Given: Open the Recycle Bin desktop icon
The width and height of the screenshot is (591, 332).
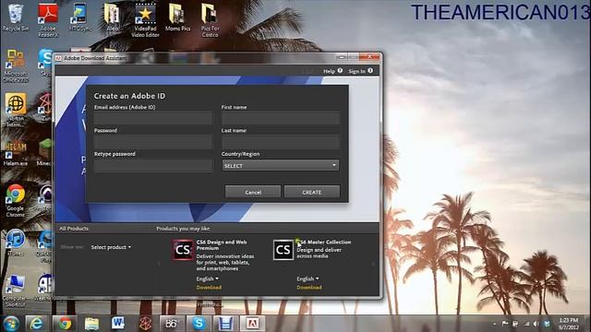Looking at the screenshot, I should coord(15,18).
